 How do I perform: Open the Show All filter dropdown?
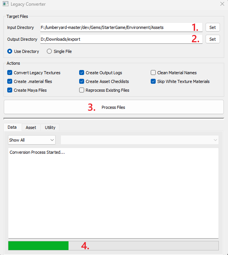32,140
